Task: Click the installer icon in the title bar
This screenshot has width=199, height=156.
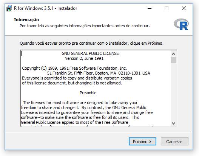Action: point(9,8)
